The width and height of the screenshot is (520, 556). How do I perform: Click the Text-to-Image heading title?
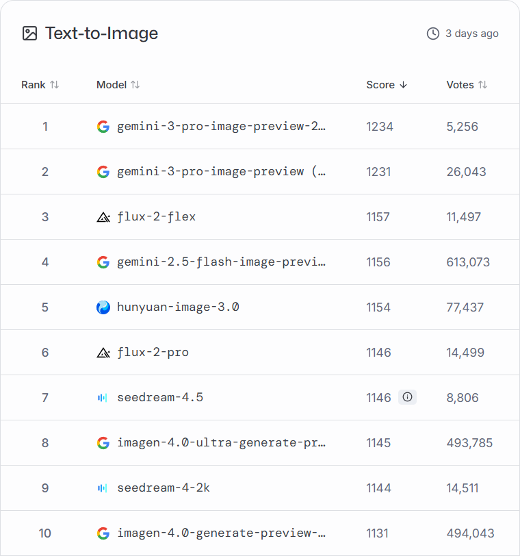click(101, 33)
